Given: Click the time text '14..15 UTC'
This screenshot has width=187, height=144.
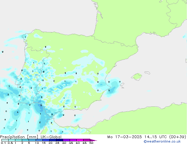Looking at the screenshot, I should click(x=156, y=137).
